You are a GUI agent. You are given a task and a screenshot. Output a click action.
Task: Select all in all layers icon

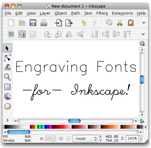[x=22, y=34]
